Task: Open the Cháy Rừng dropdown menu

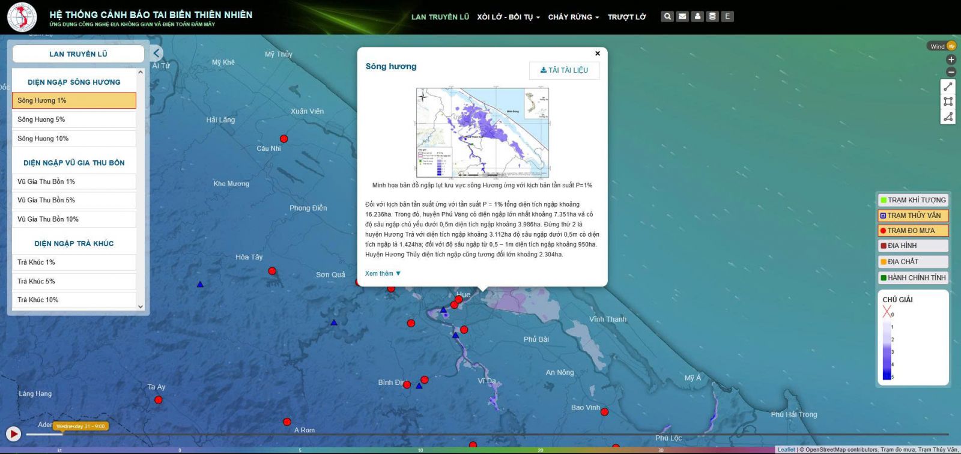Action: (573, 17)
